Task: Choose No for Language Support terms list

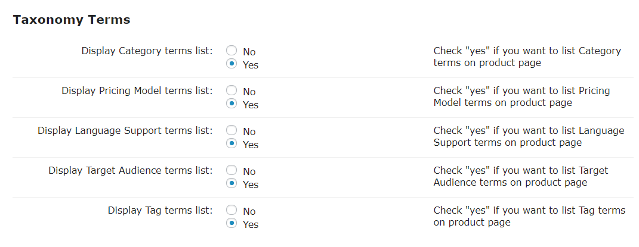Action: [232, 131]
